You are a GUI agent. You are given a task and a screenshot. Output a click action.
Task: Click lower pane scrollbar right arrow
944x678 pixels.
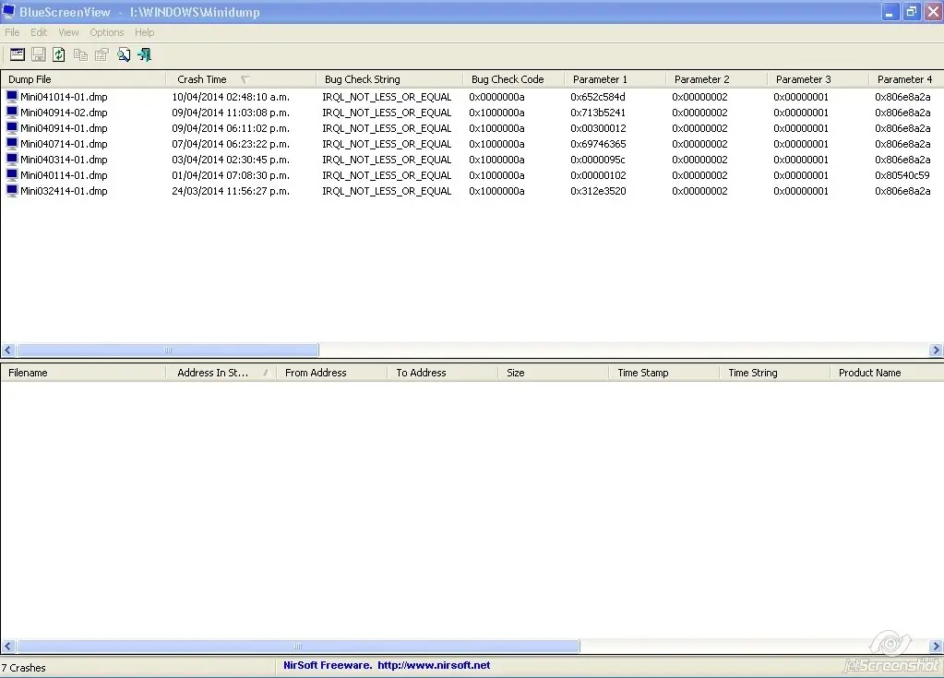pos(936,646)
